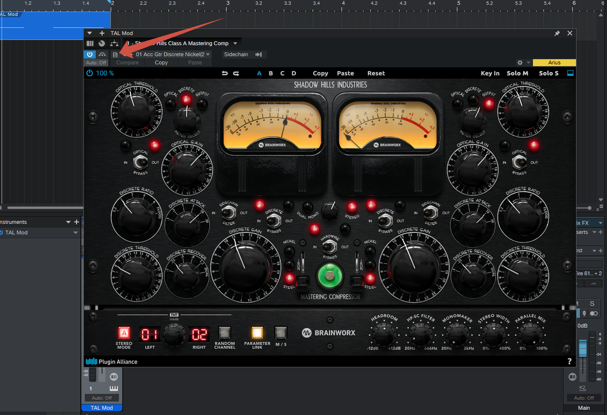The width and height of the screenshot is (607, 415).
Task: Pin the TAL Mod plugin window
Action: 557,33
